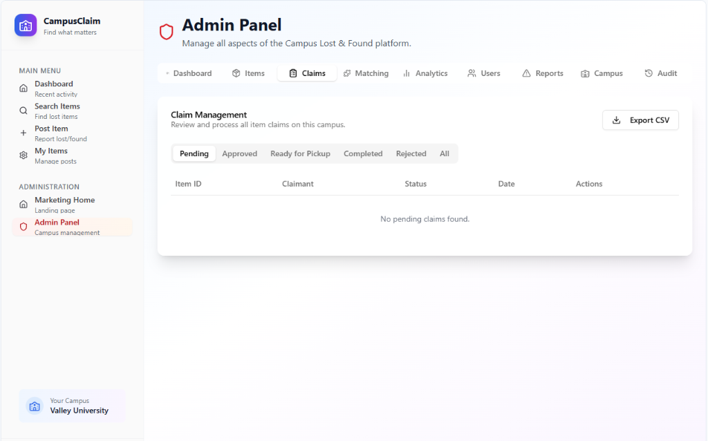The image size is (708, 441).
Task: Switch to the Items tab
Action: pyautogui.click(x=248, y=73)
